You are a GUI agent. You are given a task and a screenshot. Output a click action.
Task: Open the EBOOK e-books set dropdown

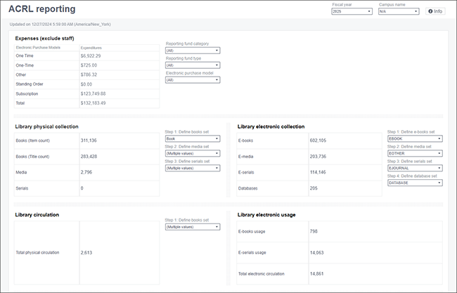click(415, 138)
